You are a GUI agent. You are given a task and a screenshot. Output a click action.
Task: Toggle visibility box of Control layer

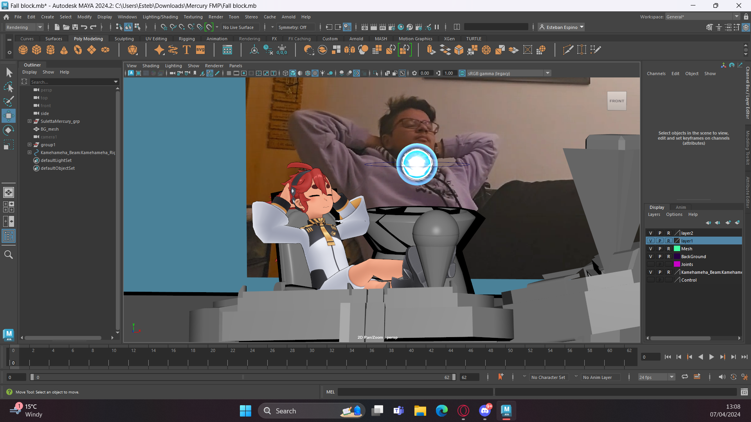651,280
